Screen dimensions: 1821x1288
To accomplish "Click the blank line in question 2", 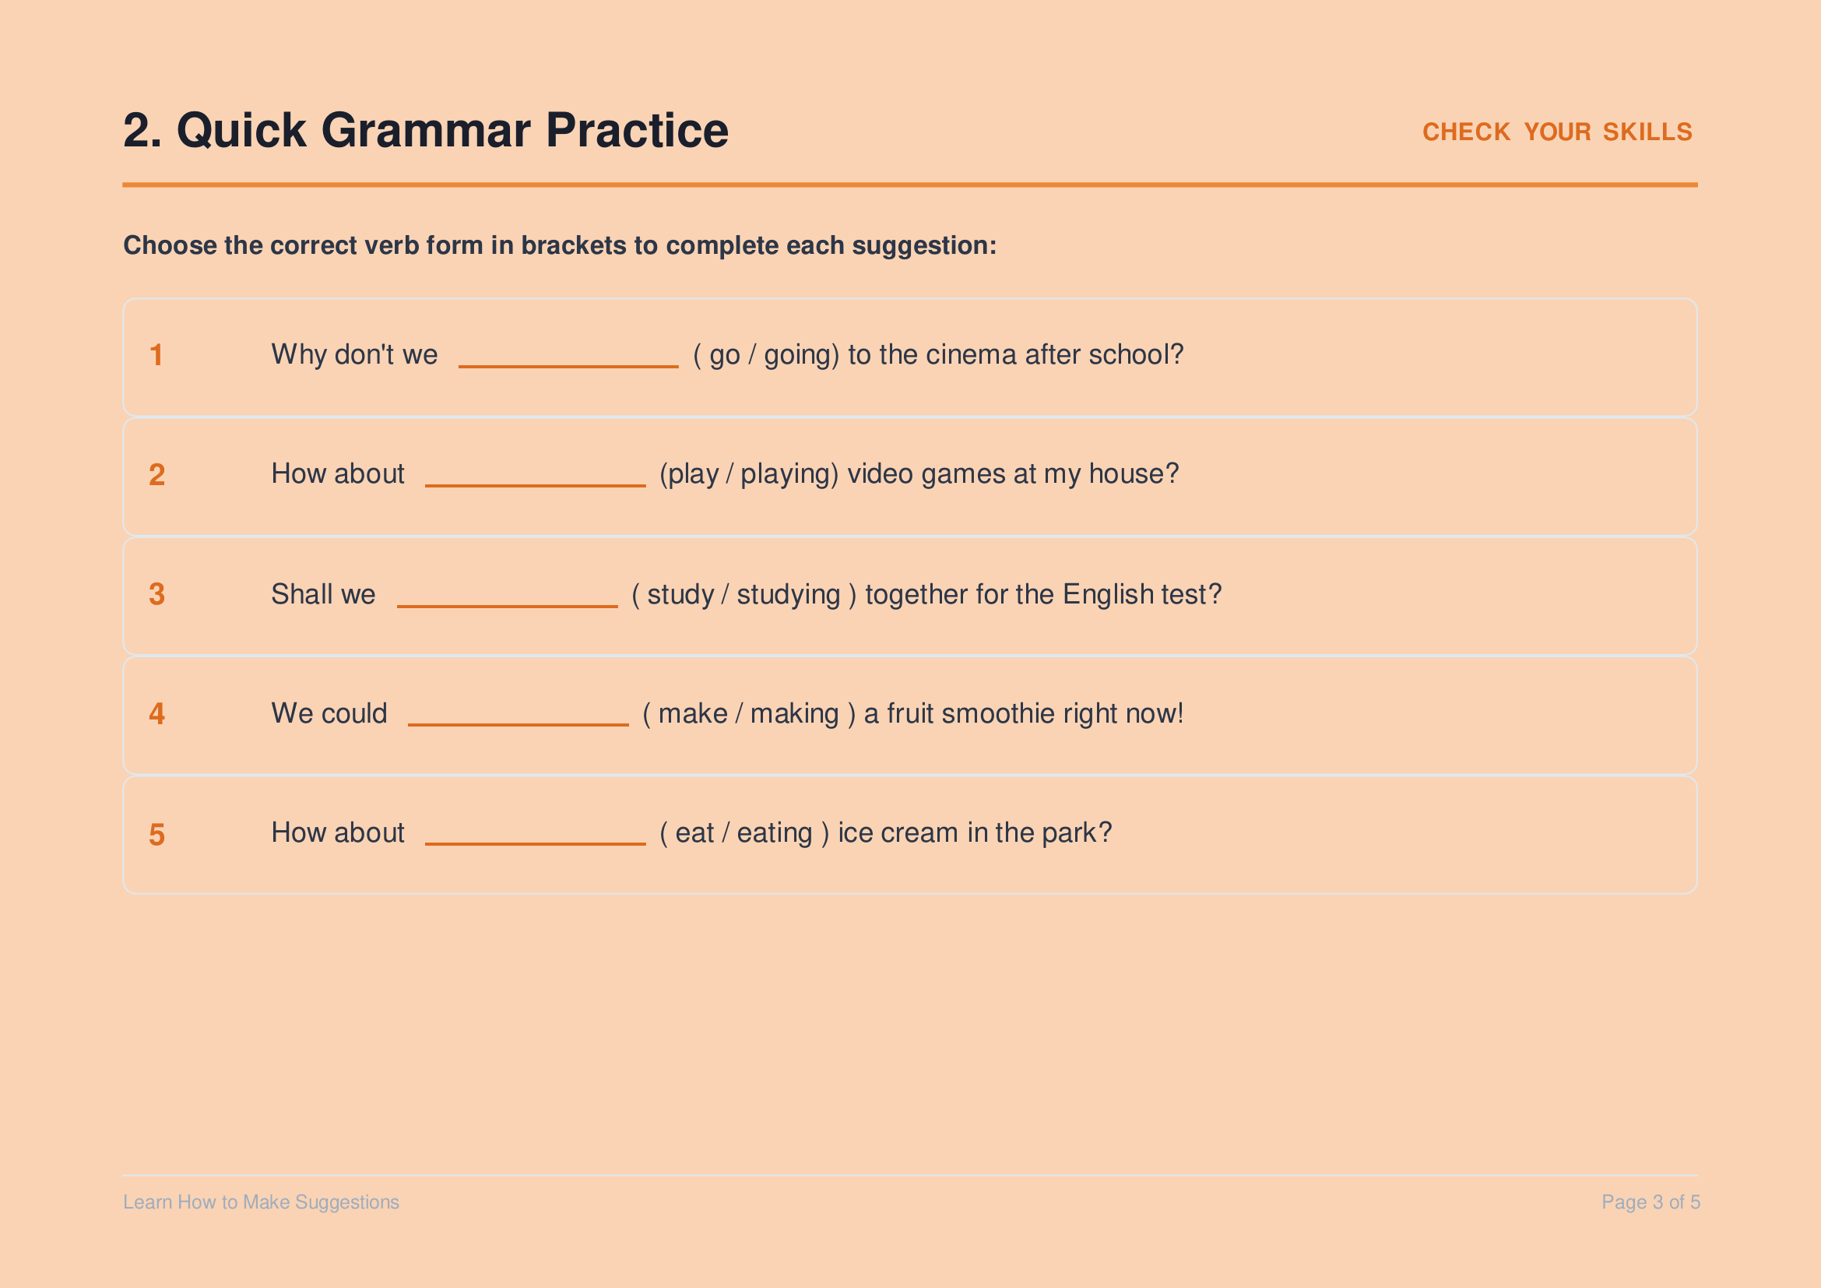I will pos(536,484).
